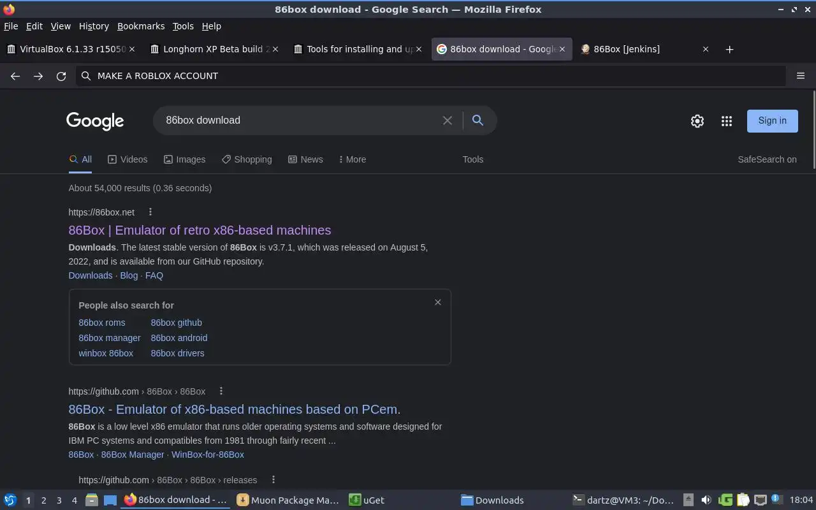Open the Edit menu
Screen dimensions: 816x510
(x=34, y=26)
